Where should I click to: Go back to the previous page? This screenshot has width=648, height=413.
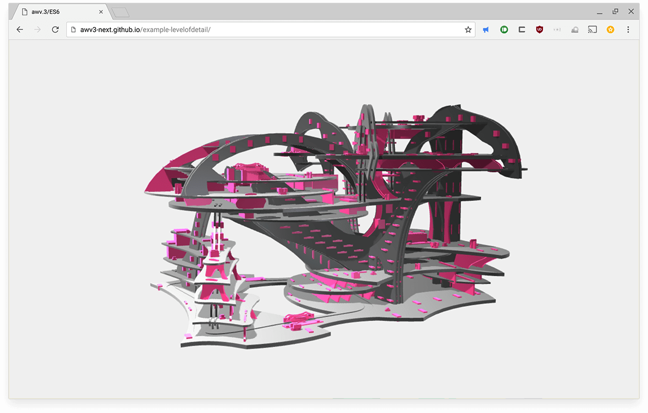click(20, 30)
